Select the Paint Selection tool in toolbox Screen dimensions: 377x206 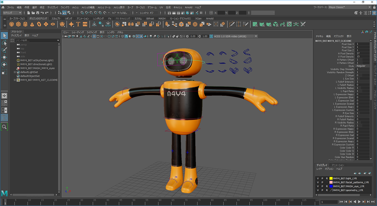click(4, 50)
